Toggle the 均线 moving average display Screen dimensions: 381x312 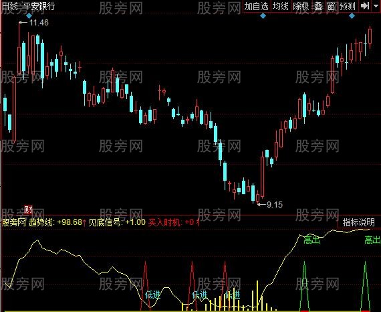click(281, 6)
